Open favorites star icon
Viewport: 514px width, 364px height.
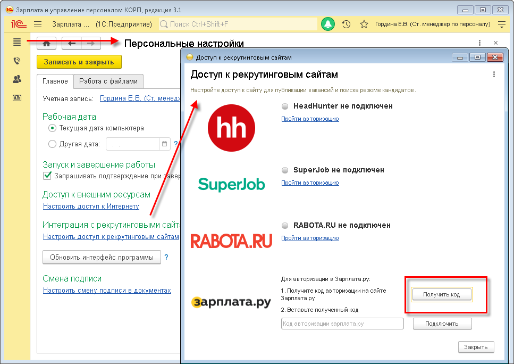click(x=364, y=24)
